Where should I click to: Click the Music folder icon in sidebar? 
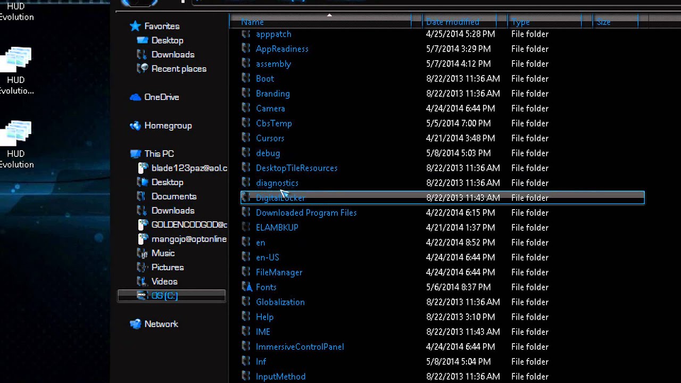[x=142, y=253]
